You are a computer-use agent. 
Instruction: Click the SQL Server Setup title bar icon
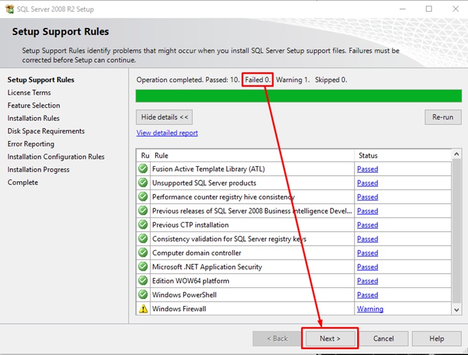click(8, 9)
